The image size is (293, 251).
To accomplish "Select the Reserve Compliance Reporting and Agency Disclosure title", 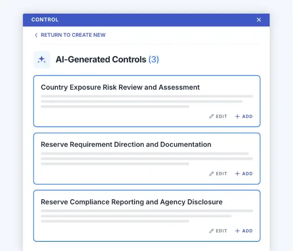I will tap(132, 202).
